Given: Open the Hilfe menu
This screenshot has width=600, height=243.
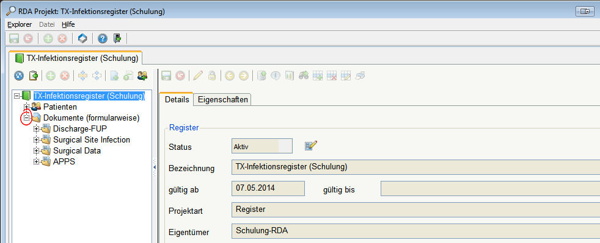Looking at the screenshot, I should point(68,24).
